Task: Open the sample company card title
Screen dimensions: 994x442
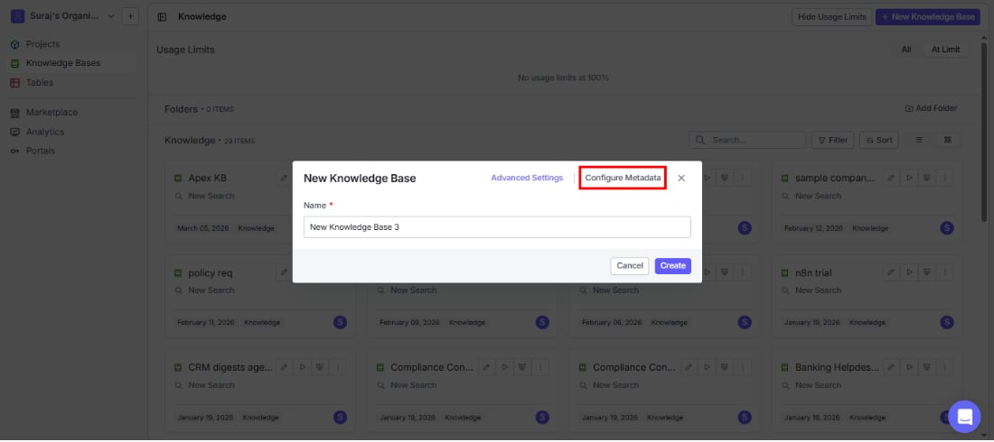Action: (835, 179)
